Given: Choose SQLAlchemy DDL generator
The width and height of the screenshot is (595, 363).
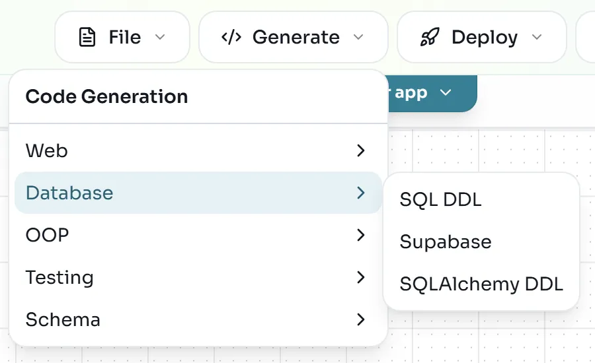Looking at the screenshot, I should tap(481, 284).
